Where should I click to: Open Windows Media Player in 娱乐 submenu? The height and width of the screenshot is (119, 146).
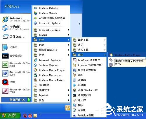127,55
